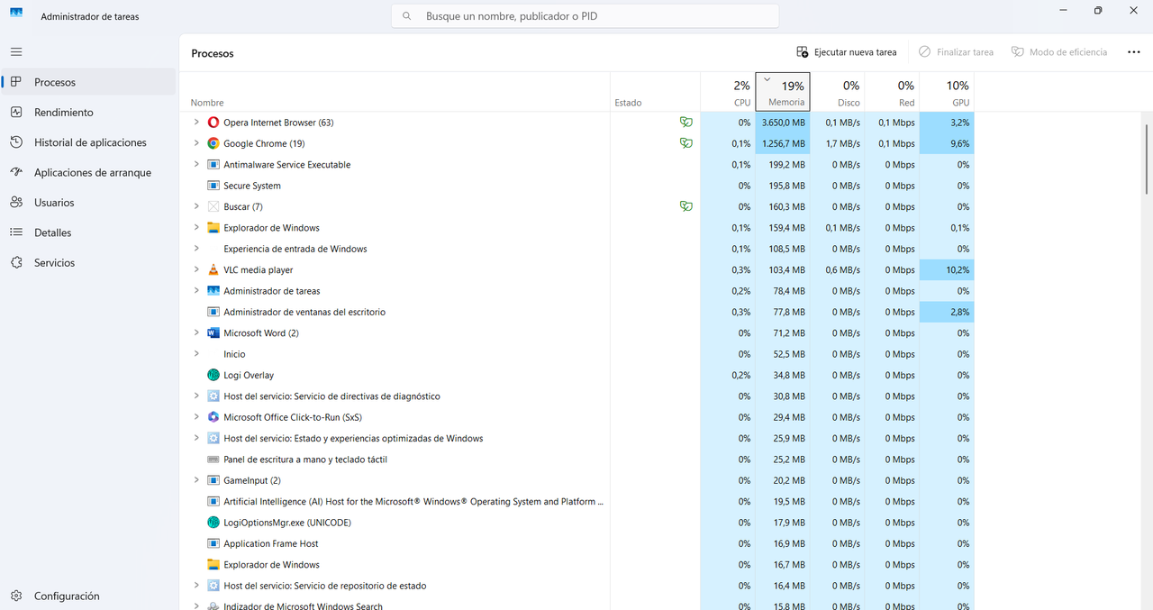Open the Usuarios page
1153x610 pixels.
click(x=88, y=203)
